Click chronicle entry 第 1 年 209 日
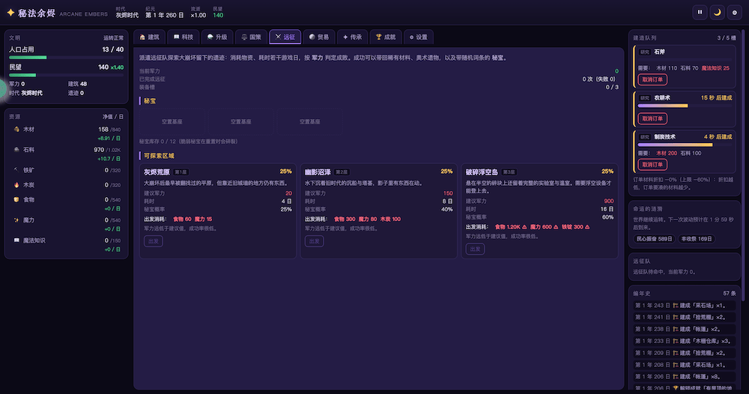The image size is (749, 394). pos(684,353)
